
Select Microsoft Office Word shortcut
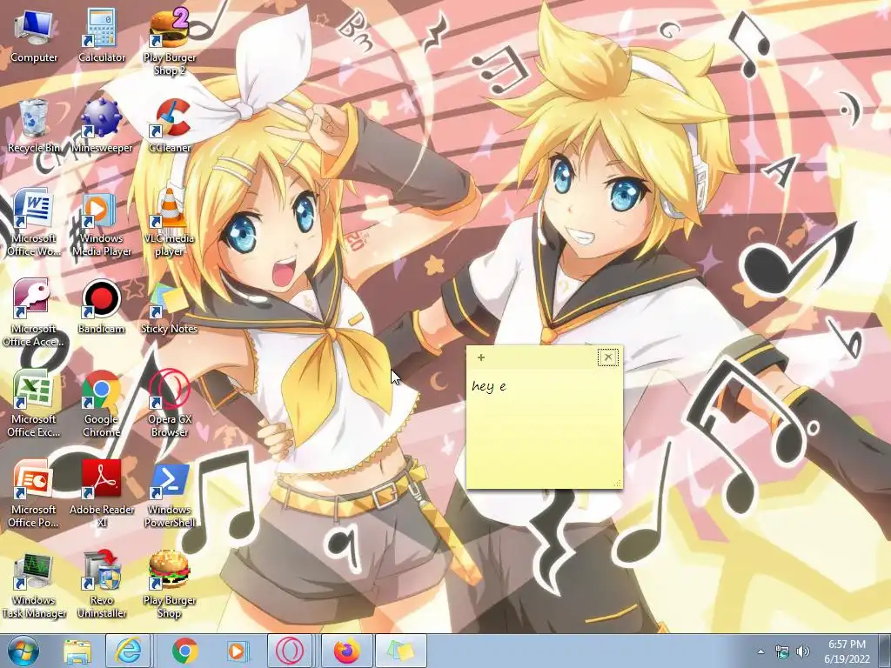(x=34, y=224)
